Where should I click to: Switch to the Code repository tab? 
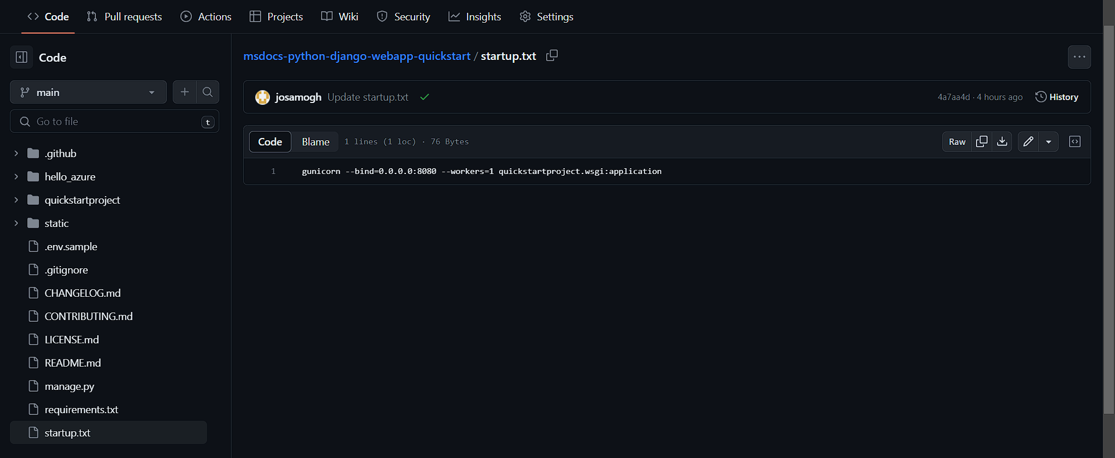(x=48, y=17)
